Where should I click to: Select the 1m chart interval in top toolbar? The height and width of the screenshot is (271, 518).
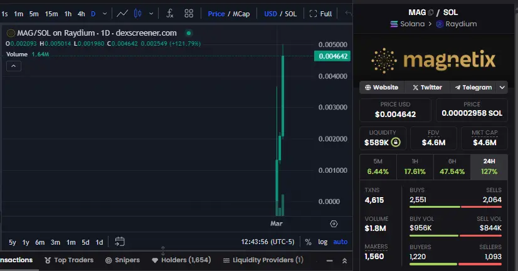[x=19, y=14]
